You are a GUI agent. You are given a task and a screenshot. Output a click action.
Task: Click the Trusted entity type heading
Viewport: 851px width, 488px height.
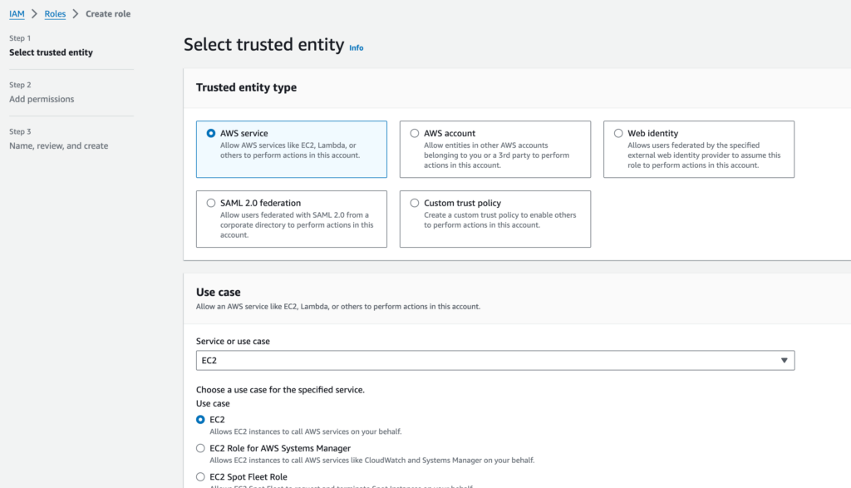pyautogui.click(x=246, y=87)
